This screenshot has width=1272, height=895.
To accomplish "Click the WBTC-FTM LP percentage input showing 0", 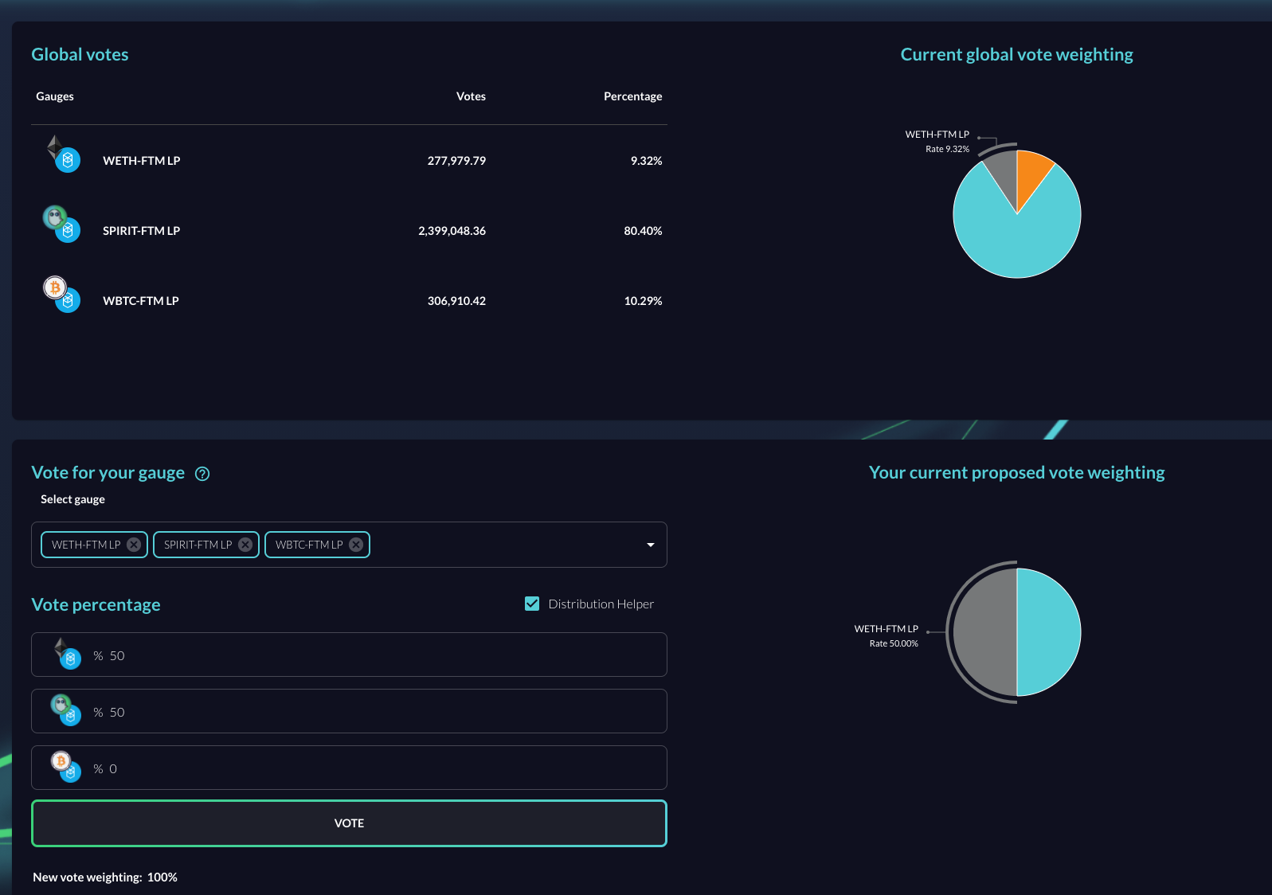I will pyautogui.click(x=382, y=768).
